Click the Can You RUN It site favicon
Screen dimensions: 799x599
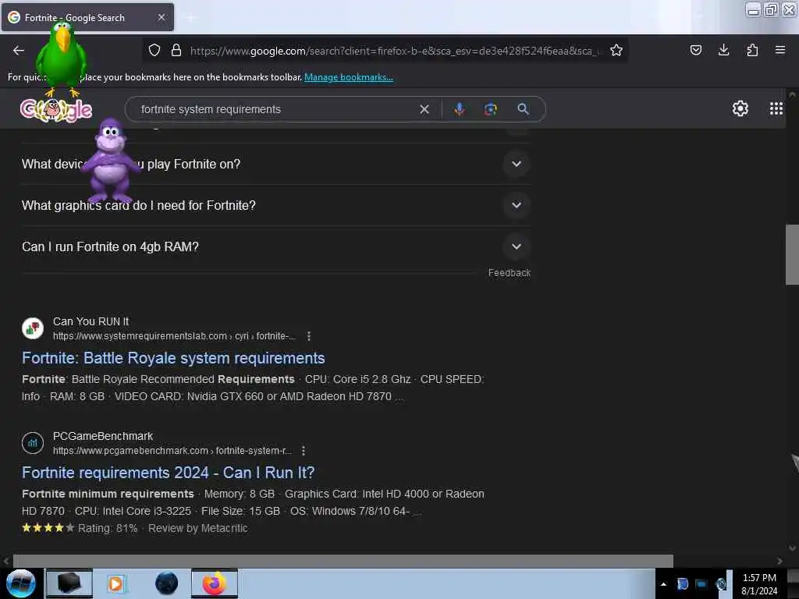[x=33, y=328]
